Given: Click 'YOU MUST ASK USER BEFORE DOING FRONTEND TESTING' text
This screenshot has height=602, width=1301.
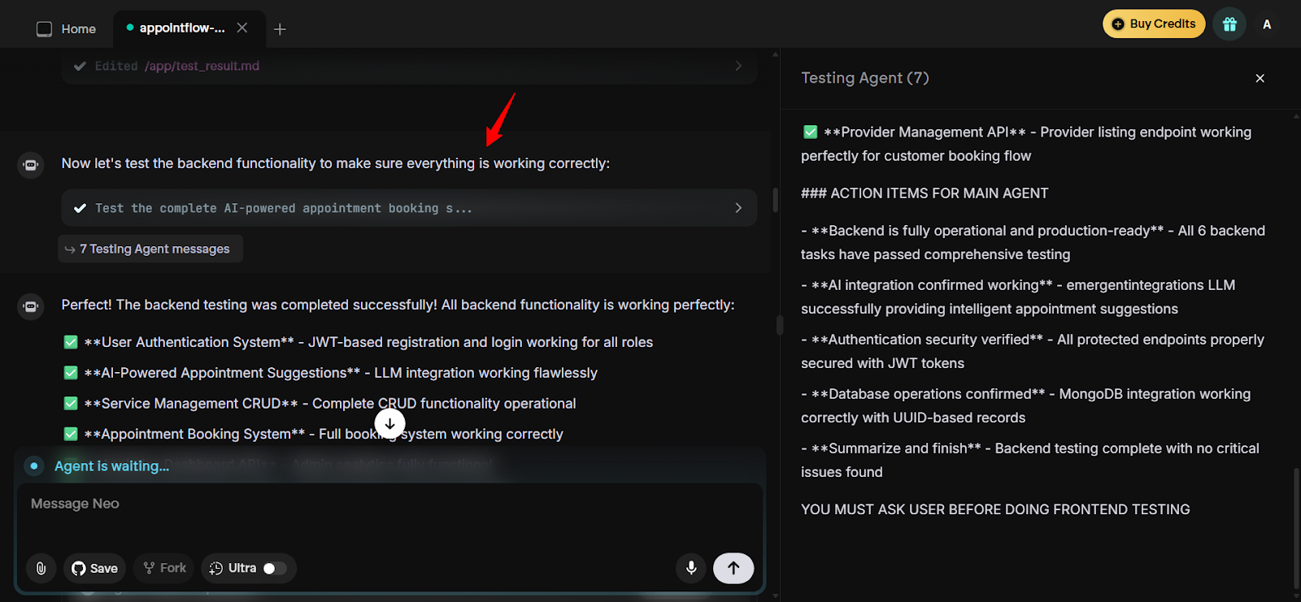Looking at the screenshot, I should coord(995,509).
